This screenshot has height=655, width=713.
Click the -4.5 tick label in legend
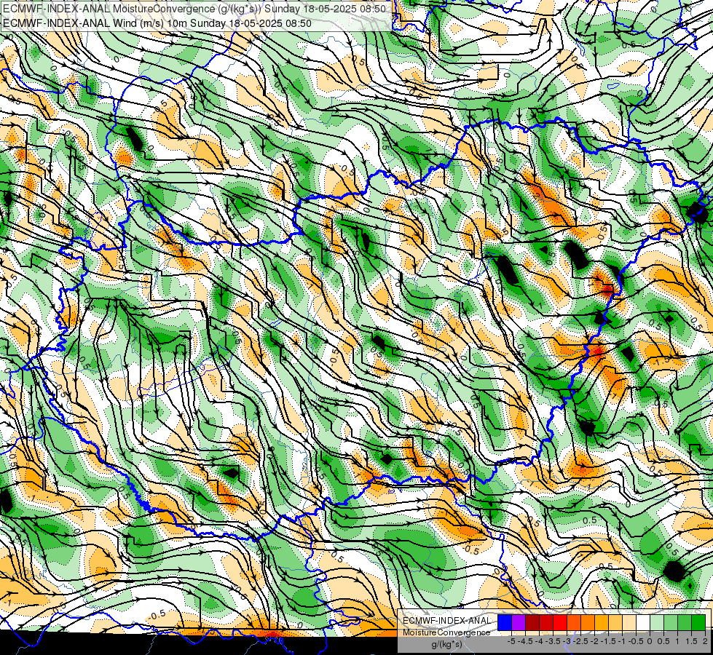(x=527, y=641)
